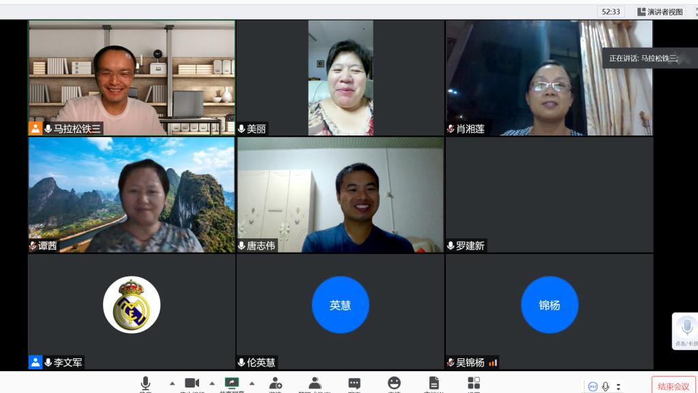Switch layout using the 演讲者视图 button
Image resolution: width=698 pixels, height=393 pixels.
[660, 12]
